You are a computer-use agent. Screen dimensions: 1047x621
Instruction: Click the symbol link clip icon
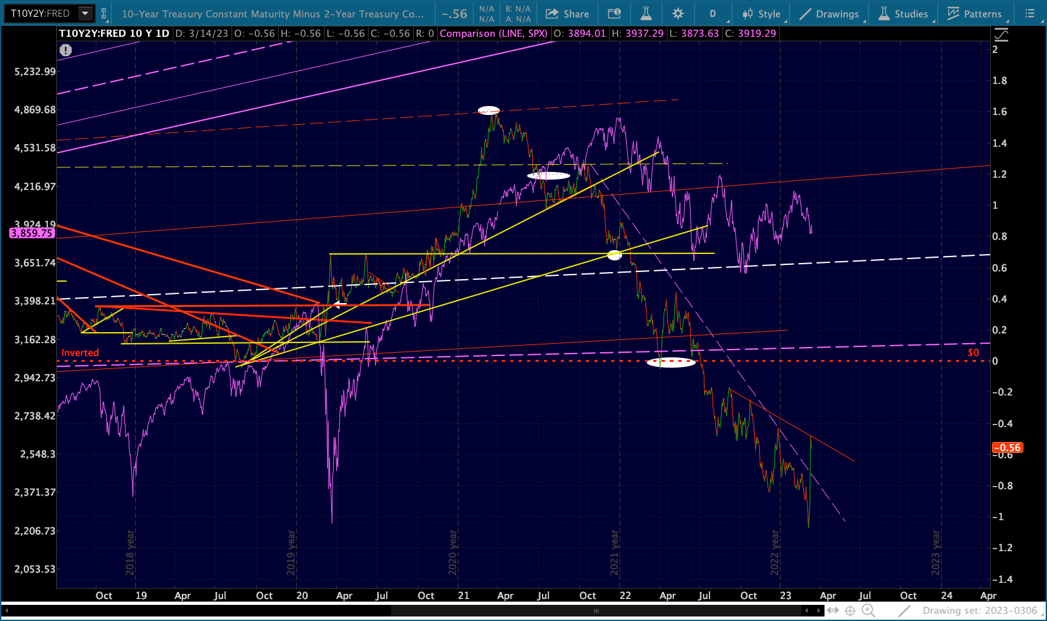(x=103, y=14)
